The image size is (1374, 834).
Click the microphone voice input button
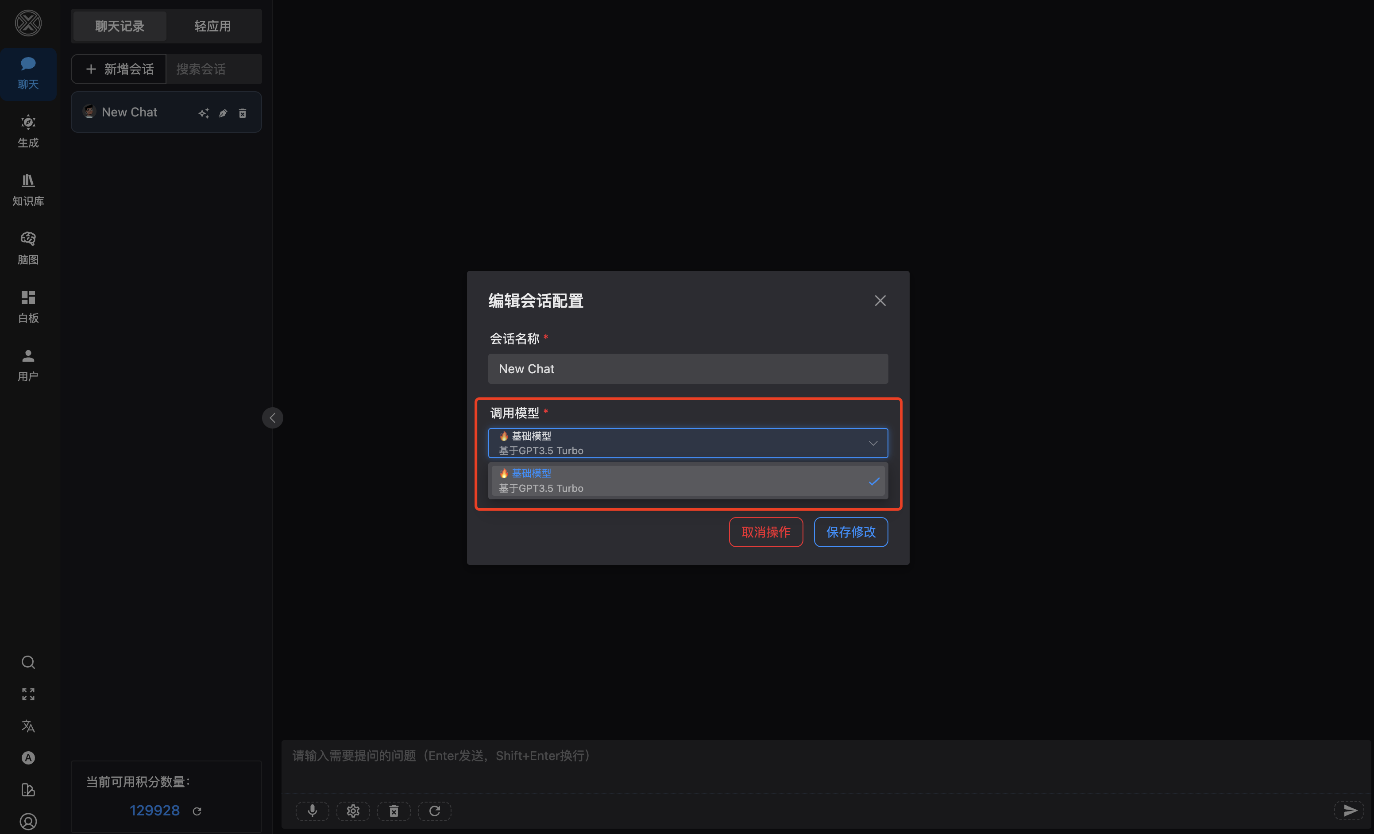tap(312, 811)
